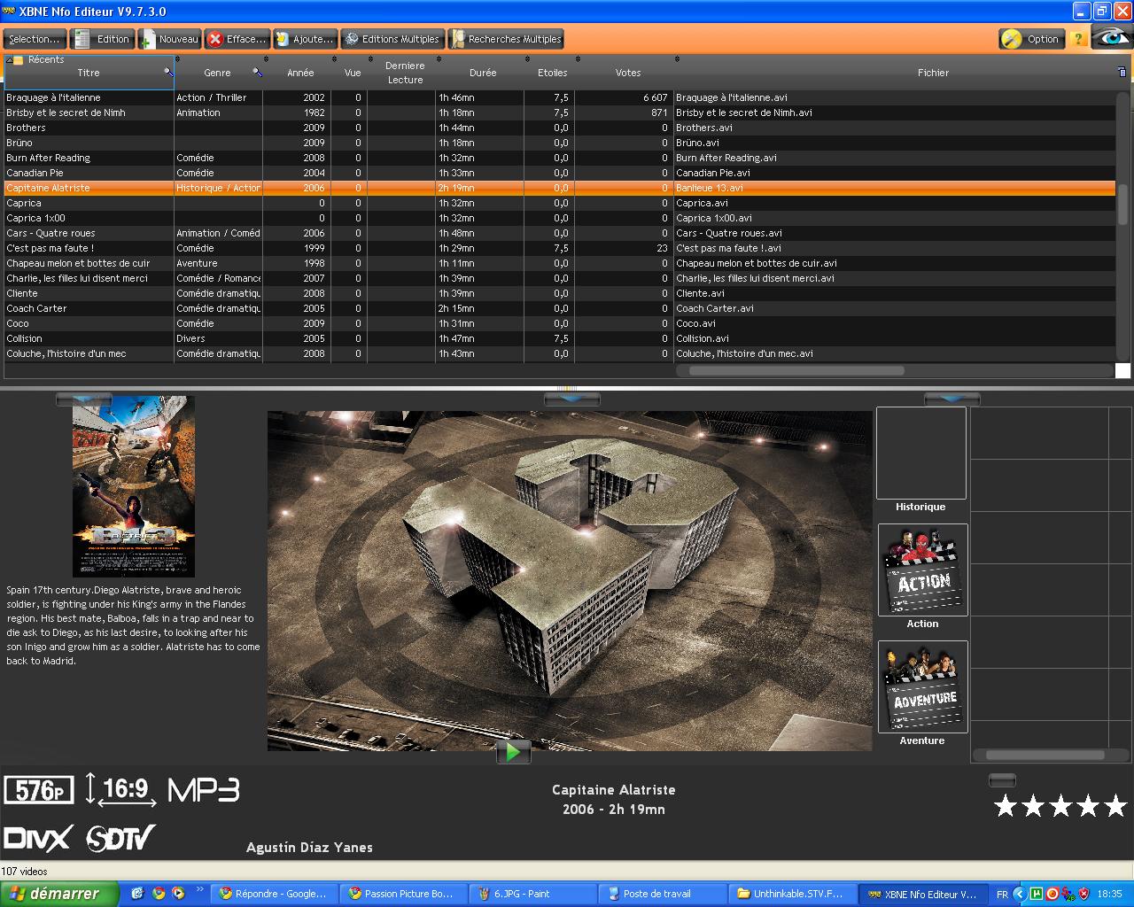Click the Capitaine Alatriste poster thumbnail
This screenshot has height=907, width=1134.
click(134, 486)
